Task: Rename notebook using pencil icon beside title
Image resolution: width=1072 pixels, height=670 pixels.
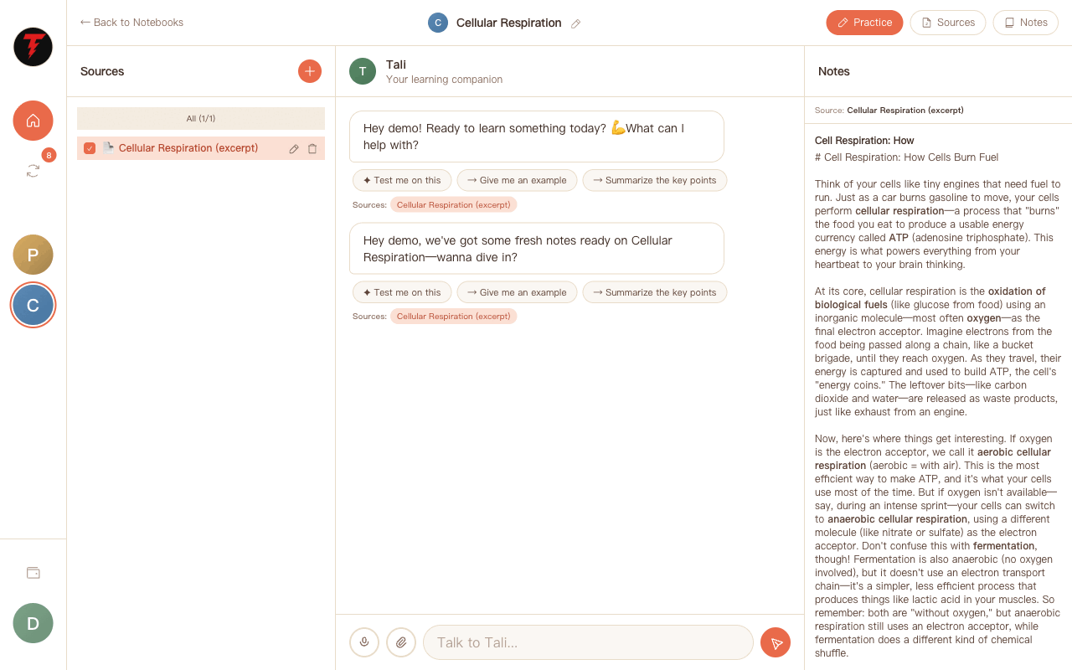Action: pos(575,23)
